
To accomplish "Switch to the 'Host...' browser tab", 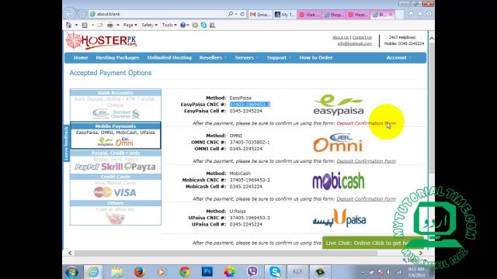I will 358,15.
